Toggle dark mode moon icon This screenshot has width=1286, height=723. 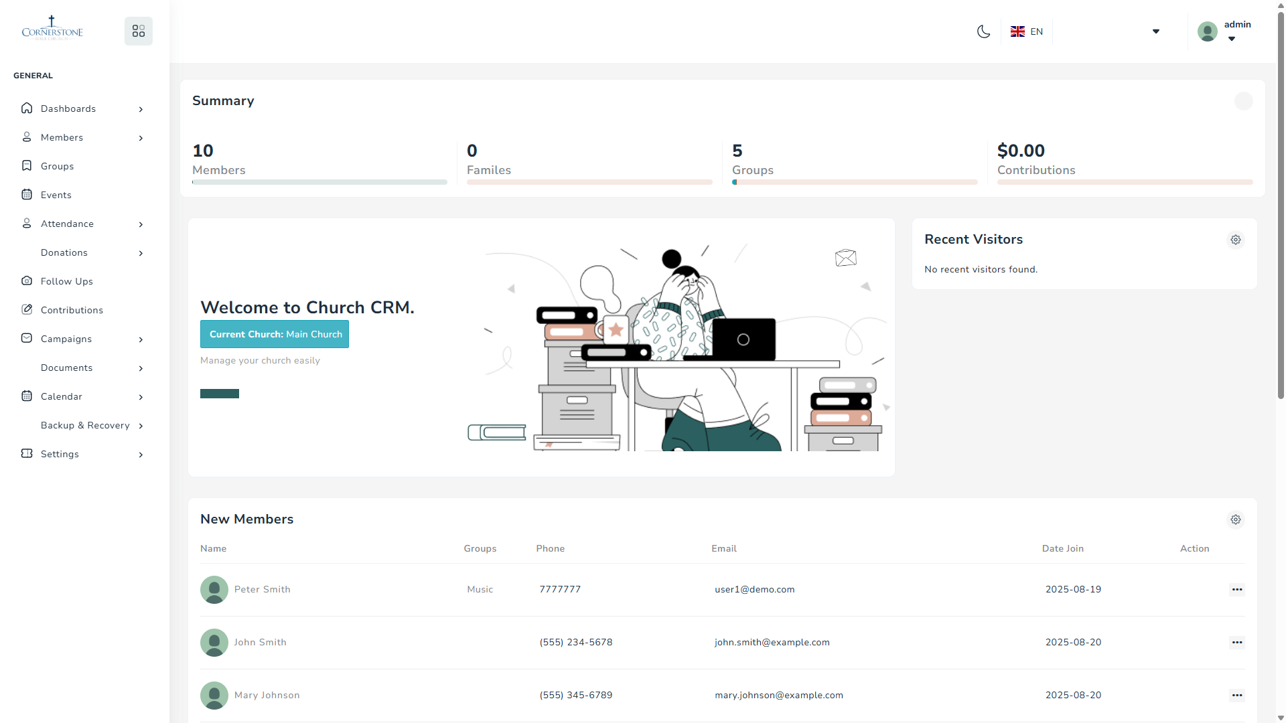coord(983,31)
